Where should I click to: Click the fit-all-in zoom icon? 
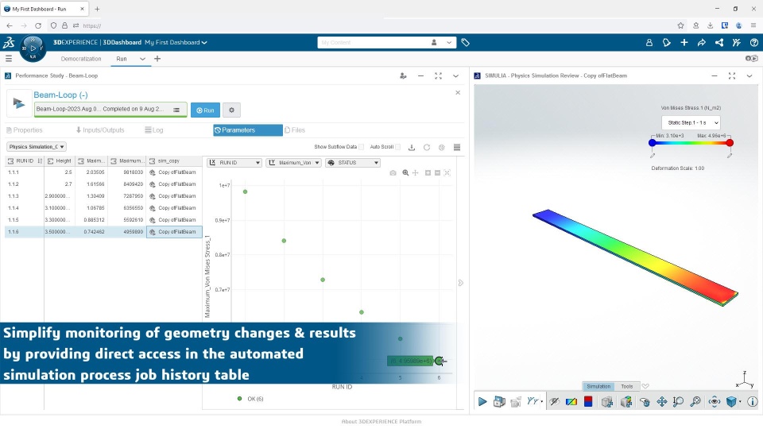(696, 402)
